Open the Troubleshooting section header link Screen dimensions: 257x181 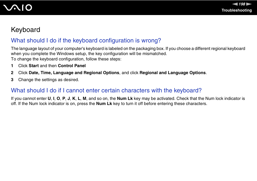click(237, 10)
